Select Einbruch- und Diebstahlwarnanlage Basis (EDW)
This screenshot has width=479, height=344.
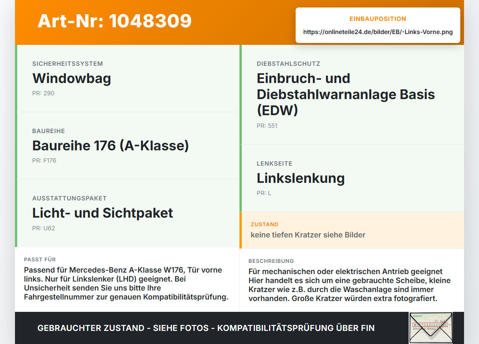346,94
